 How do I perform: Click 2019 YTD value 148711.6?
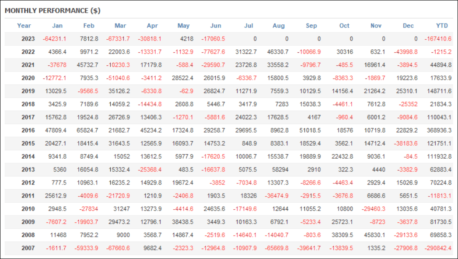(439, 91)
